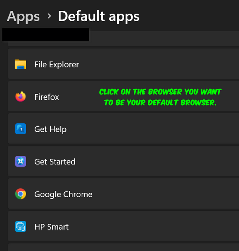Click the Get Help question-mark icon

point(21,129)
